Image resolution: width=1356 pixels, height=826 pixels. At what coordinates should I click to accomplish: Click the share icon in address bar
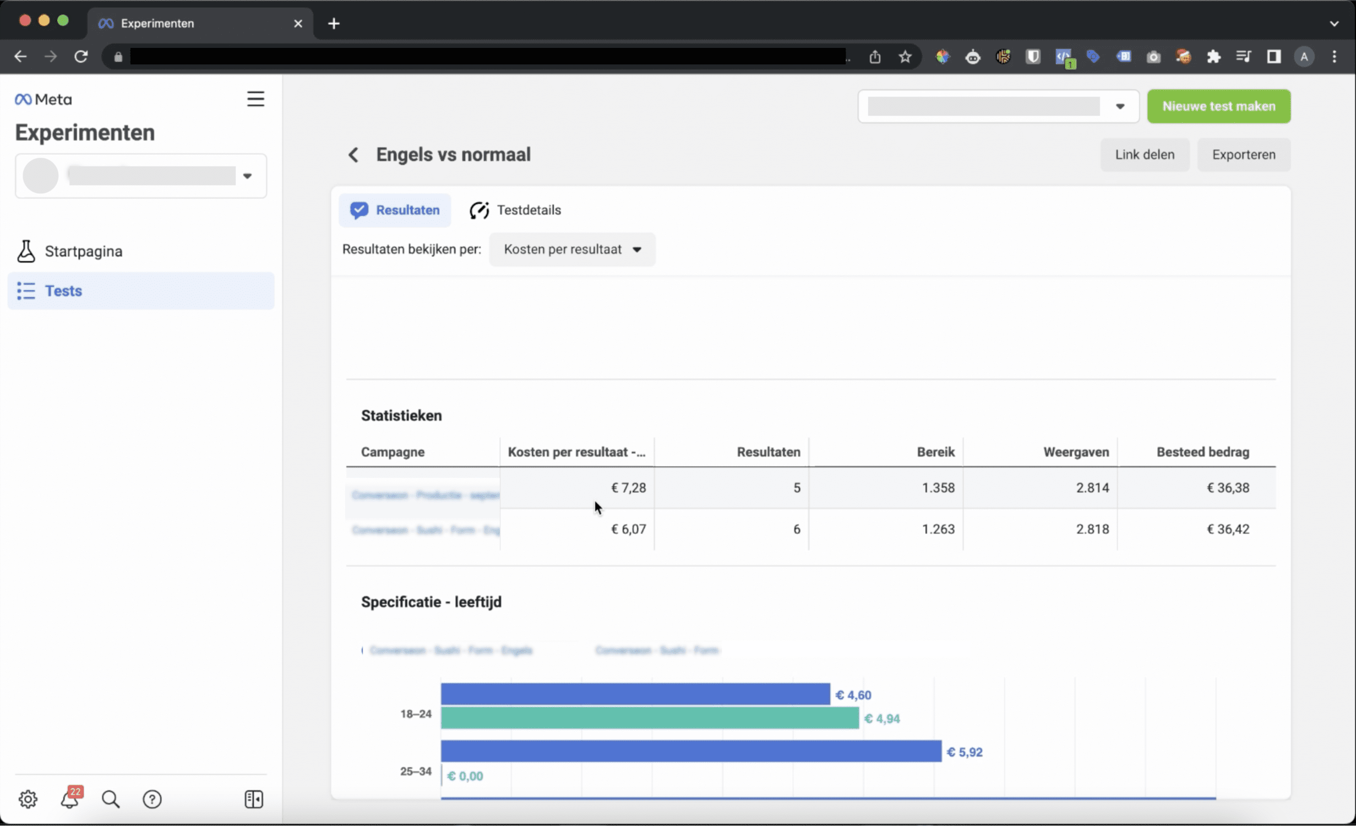coord(875,57)
